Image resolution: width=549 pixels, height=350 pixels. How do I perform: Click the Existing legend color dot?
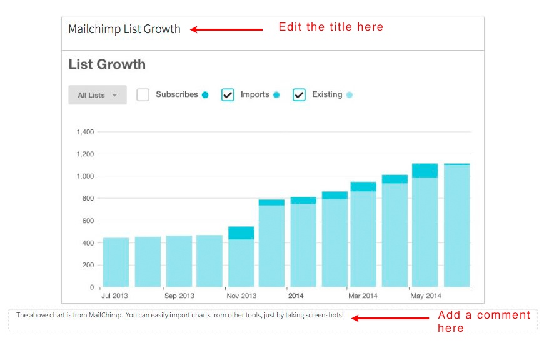(349, 95)
